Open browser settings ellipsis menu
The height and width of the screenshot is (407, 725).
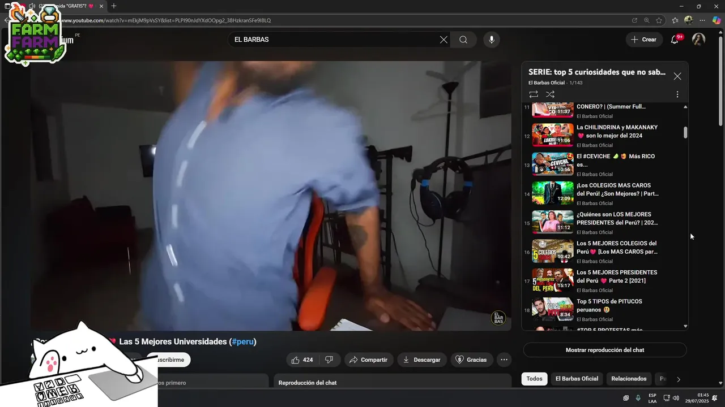click(702, 20)
